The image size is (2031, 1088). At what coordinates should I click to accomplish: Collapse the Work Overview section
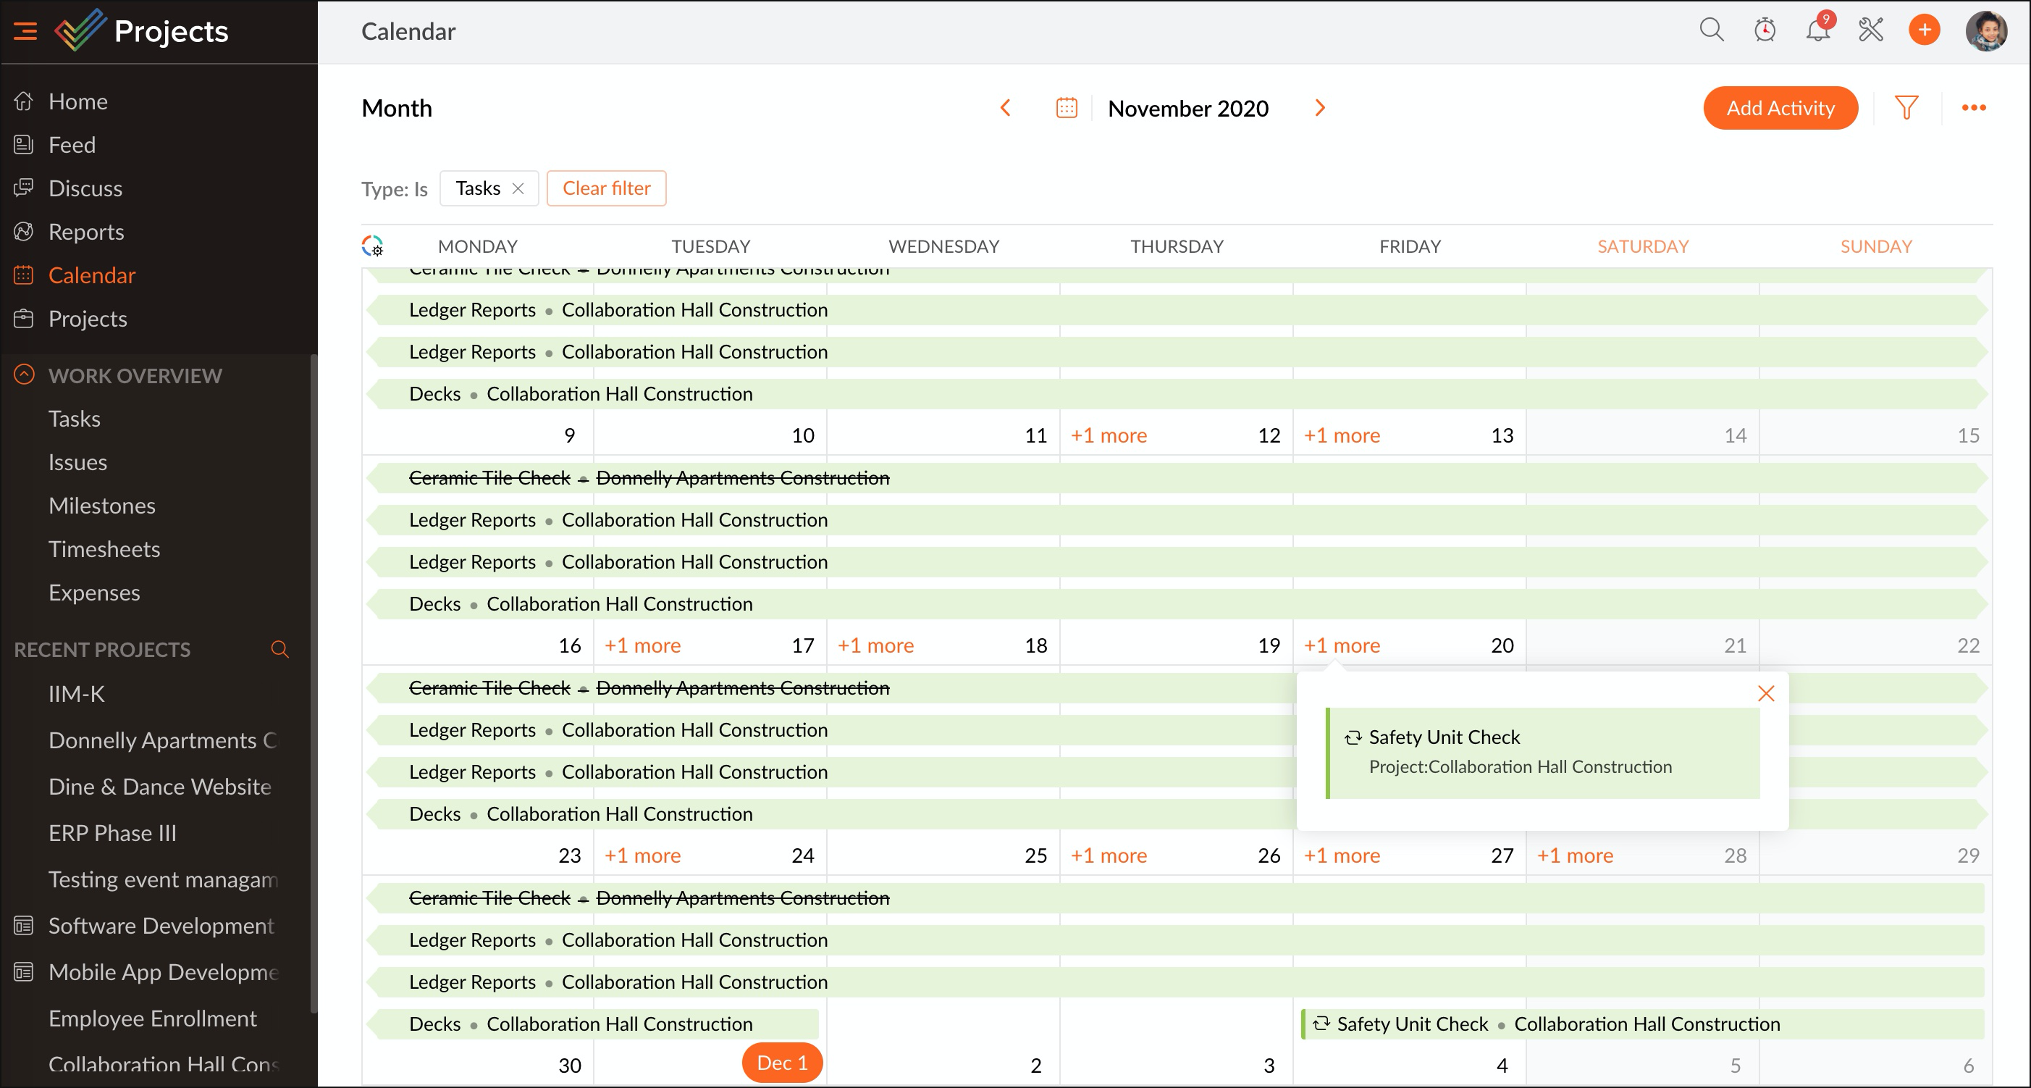25,374
